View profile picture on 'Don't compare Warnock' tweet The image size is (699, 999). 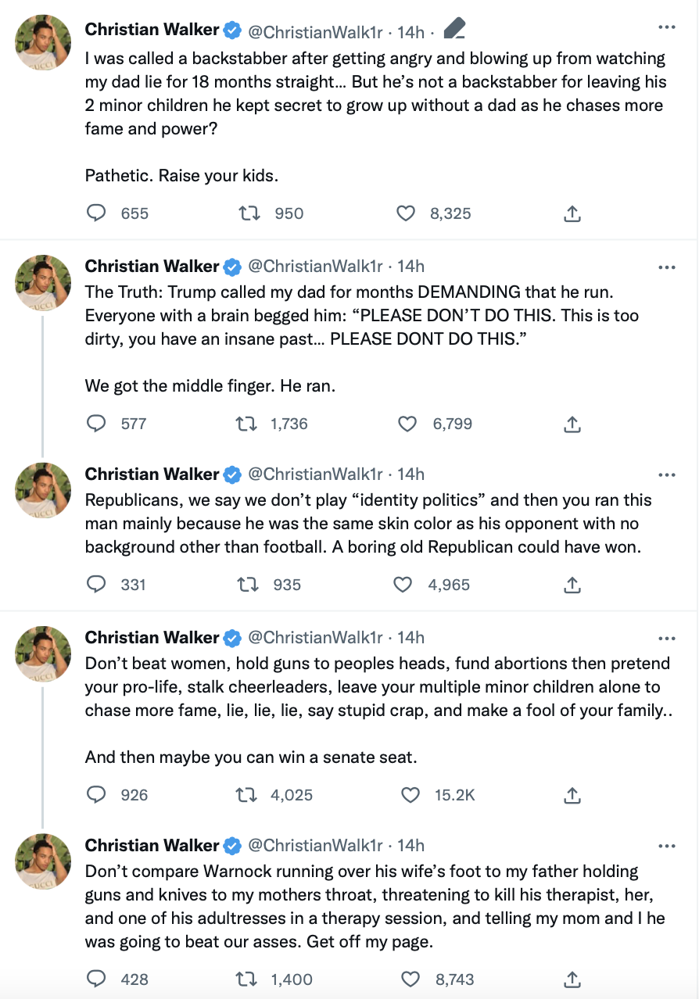(x=44, y=861)
